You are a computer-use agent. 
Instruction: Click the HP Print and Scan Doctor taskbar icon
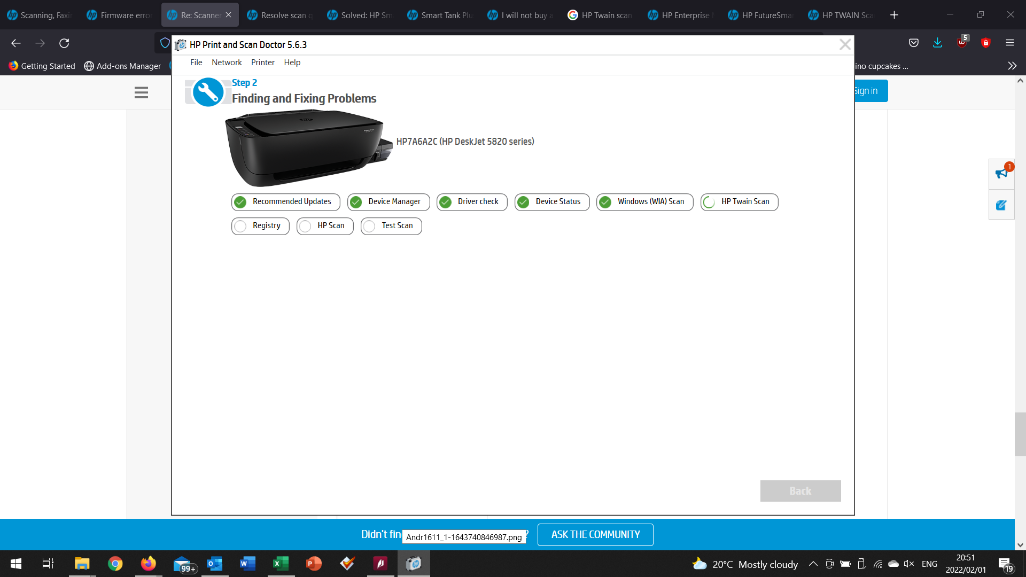413,564
